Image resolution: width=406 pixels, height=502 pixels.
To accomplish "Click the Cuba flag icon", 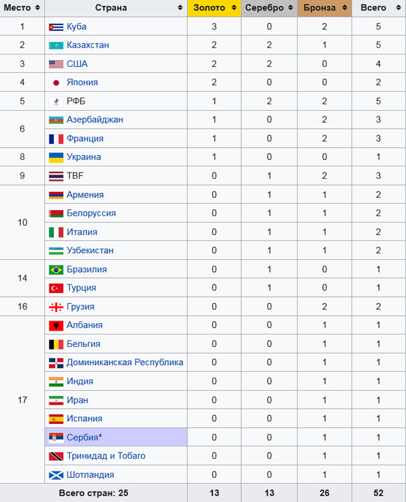I will pos(56,27).
